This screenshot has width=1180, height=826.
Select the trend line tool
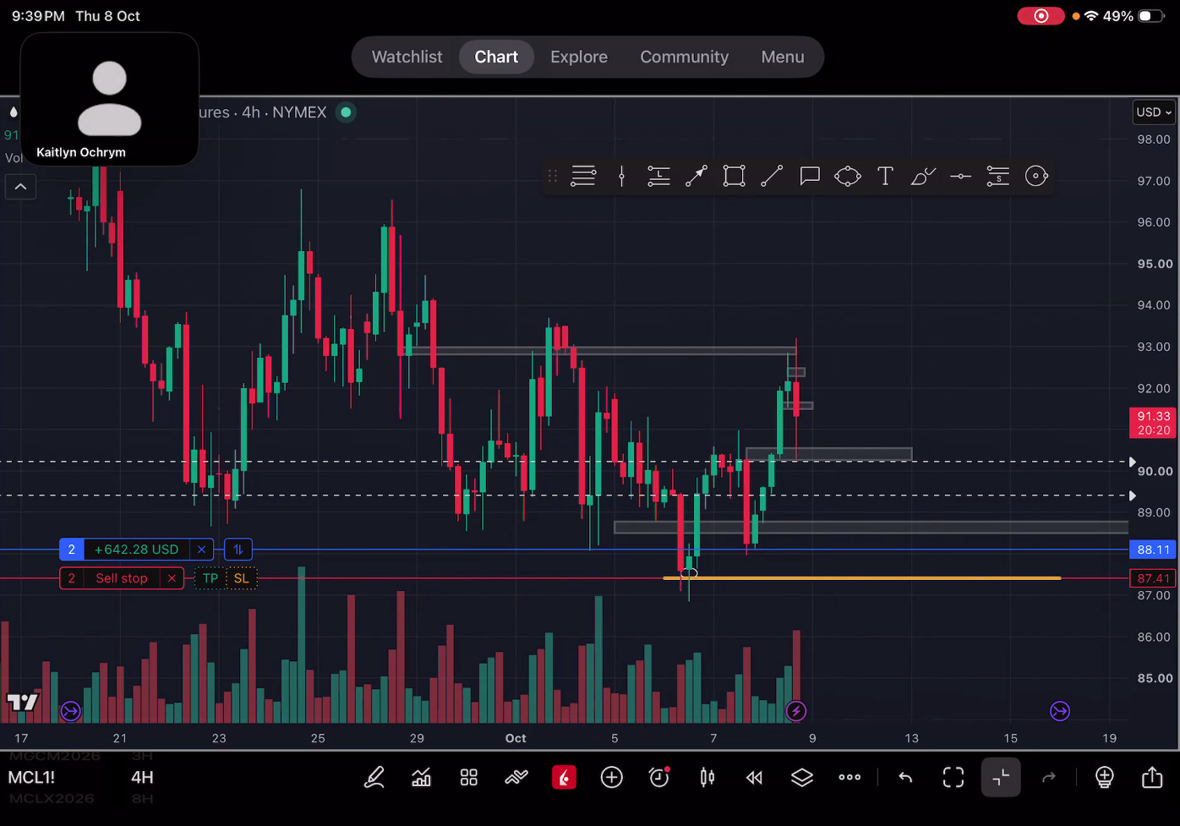pyautogui.click(x=772, y=176)
